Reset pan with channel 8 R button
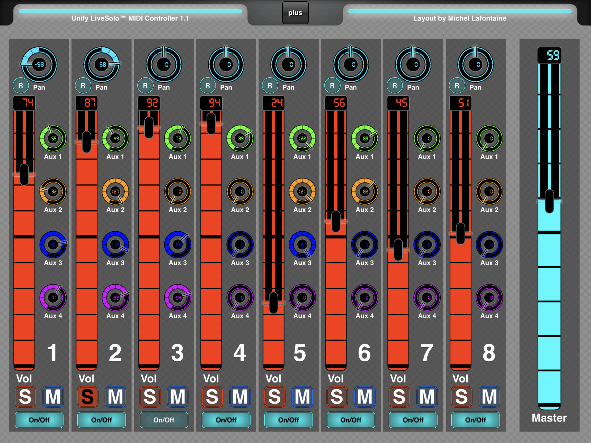The height and width of the screenshot is (443, 591). click(x=457, y=86)
